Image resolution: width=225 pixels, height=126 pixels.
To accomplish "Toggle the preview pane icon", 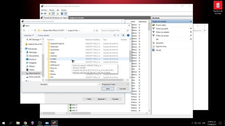I will (x=123, y=35).
